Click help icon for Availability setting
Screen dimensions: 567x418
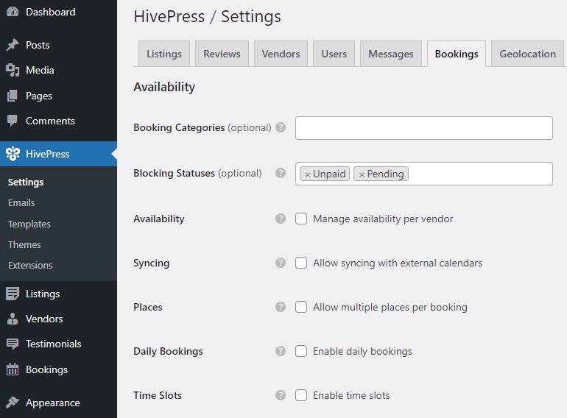pyautogui.click(x=281, y=219)
